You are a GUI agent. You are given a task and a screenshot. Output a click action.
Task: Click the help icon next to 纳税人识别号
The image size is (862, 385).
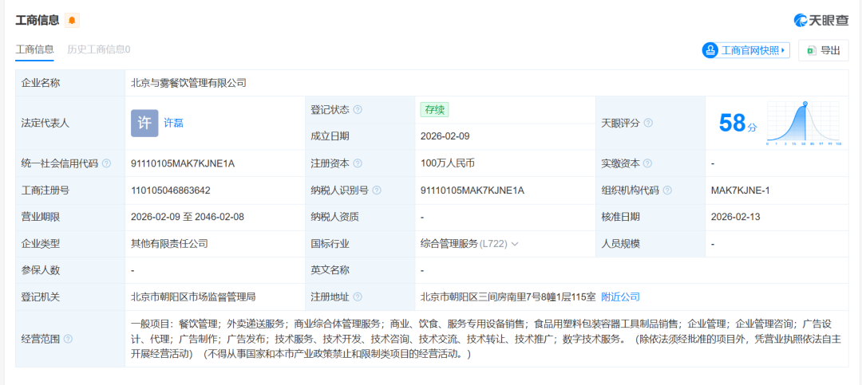(x=377, y=191)
